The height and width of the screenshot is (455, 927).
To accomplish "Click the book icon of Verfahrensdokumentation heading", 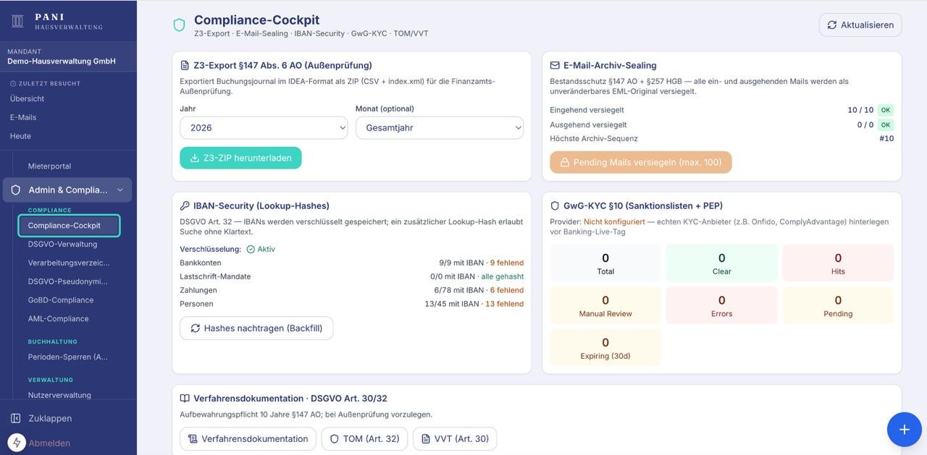I will click(185, 398).
